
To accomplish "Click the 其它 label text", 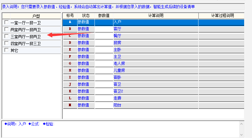I will pyautogui.click(x=14, y=50).
